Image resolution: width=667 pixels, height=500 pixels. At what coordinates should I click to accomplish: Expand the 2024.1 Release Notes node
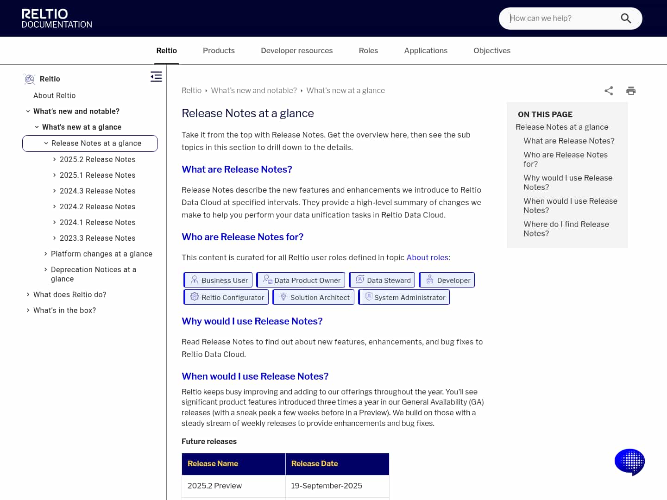pyautogui.click(x=54, y=222)
